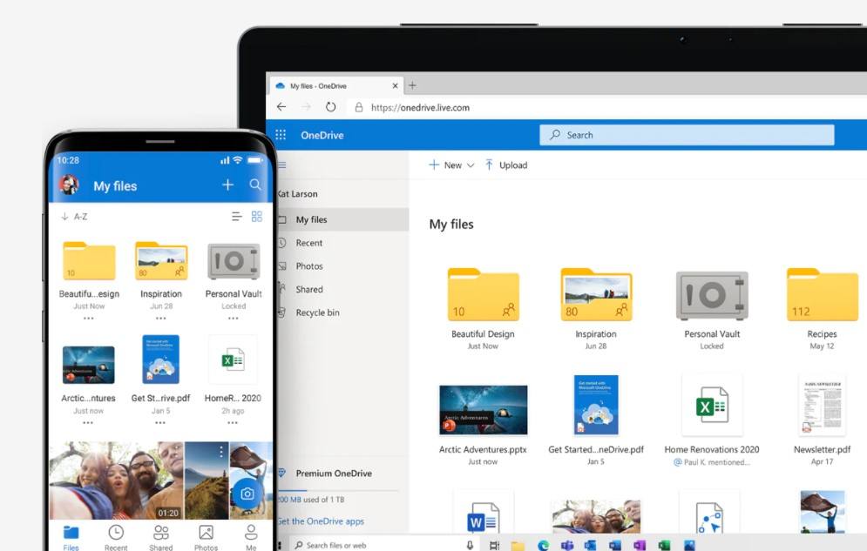Click the microphone icon in taskbar search
Image resolution: width=867 pixels, height=551 pixels.
pos(470,545)
